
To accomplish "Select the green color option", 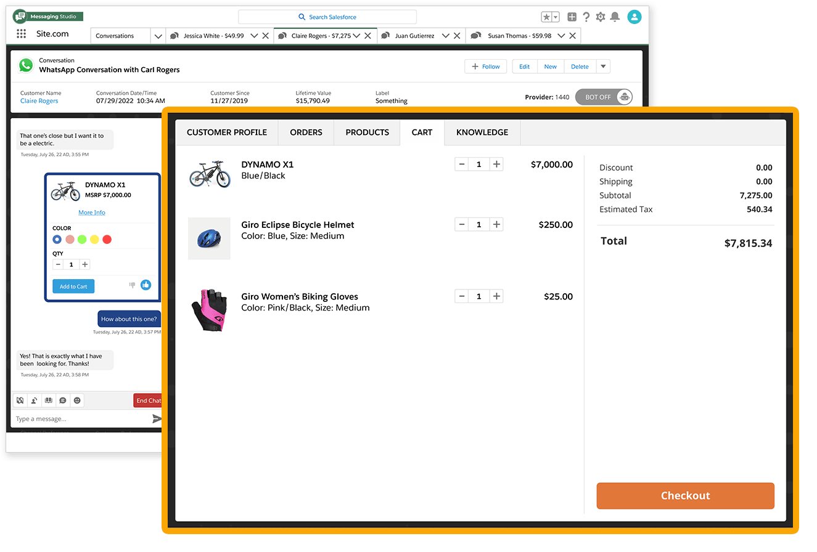I will click(x=82, y=240).
